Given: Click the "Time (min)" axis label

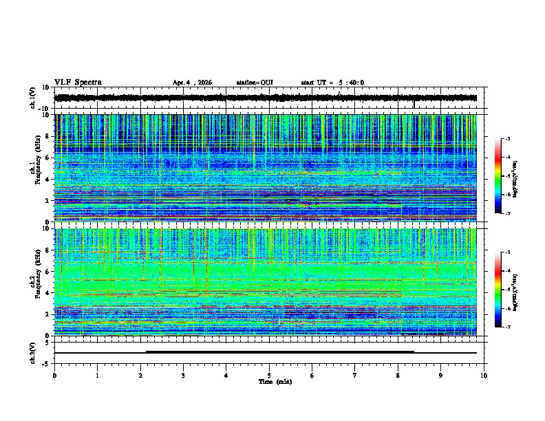Looking at the screenshot, I should [x=275, y=382].
